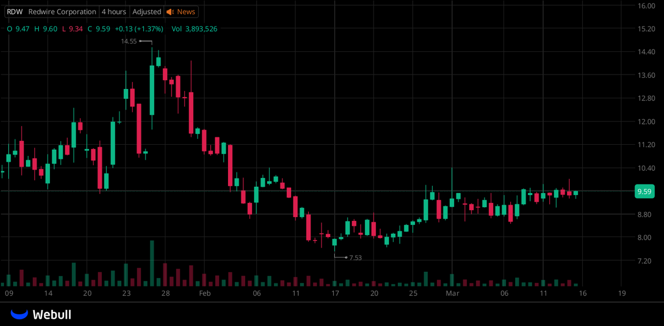
Task: Click the 09 date axis label
Action: 9,293
